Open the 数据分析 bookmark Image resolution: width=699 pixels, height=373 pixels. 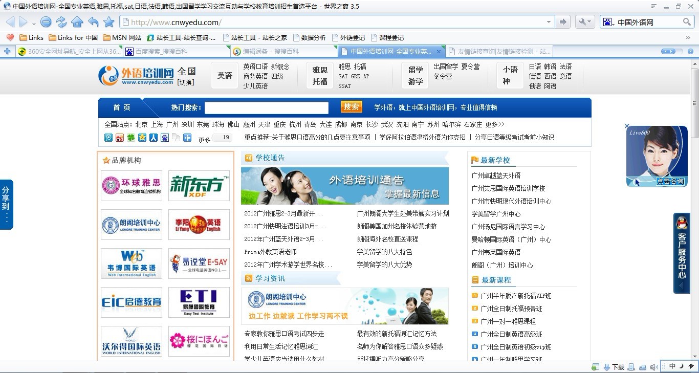point(309,37)
